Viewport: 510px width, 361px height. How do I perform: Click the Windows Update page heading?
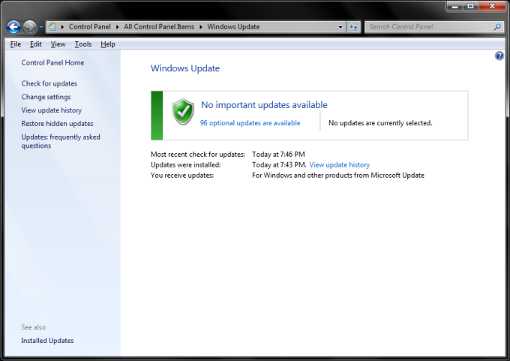[x=185, y=68]
